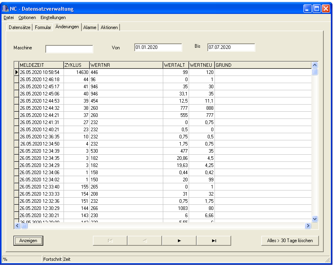The image size is (336, 266).
Task: Open the Einstellungen menu
Action: (x=53, y=17)
